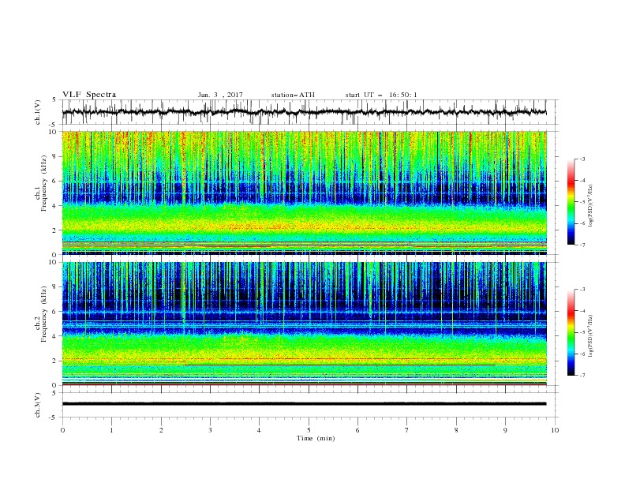Click the "ch.3(V)" axis label
Image resolution: width=625 pixels, height=483 pixels.
click(38, 405)
